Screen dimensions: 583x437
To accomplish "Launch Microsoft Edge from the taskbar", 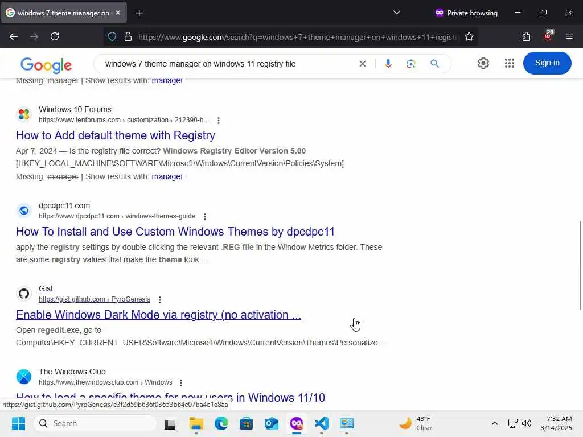I will 221,423.
